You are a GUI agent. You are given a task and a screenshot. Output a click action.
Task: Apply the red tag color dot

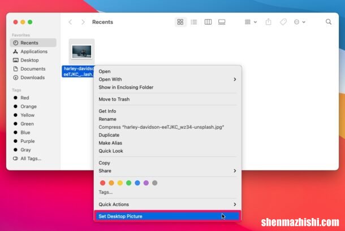[x=102, y=182]
